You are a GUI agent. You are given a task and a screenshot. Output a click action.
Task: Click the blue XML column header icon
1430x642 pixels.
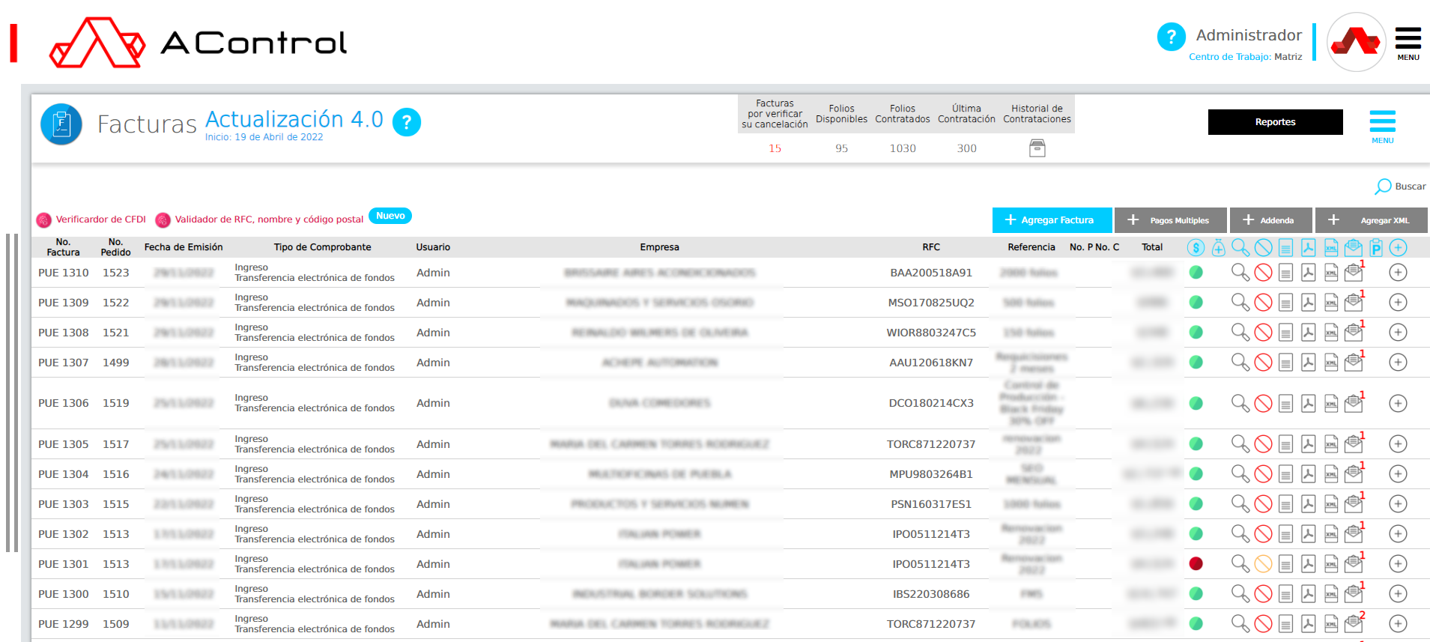[x=1331, y=248]
